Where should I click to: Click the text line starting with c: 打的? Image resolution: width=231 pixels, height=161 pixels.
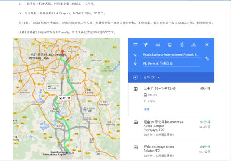coord(116,23)
